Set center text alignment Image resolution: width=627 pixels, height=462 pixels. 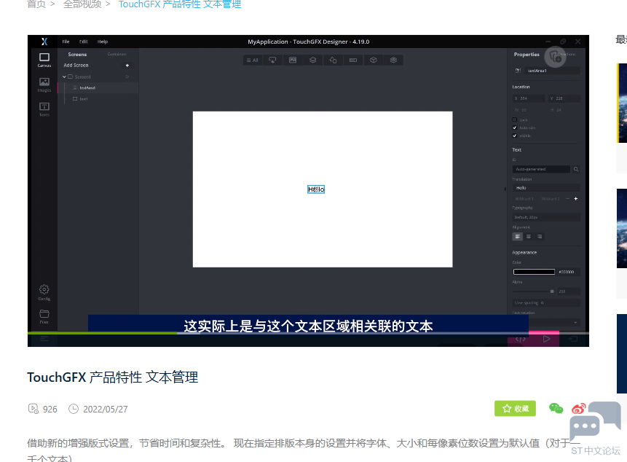(x=529, y=236)
